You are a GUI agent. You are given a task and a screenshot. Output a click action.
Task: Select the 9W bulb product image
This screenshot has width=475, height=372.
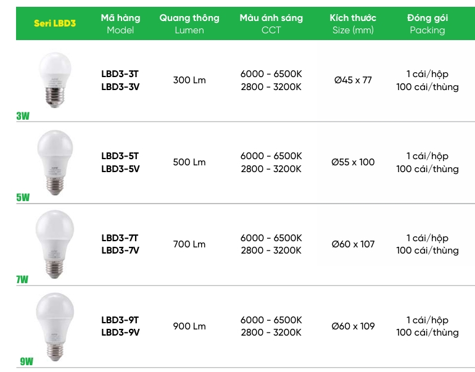coord(55,326)
